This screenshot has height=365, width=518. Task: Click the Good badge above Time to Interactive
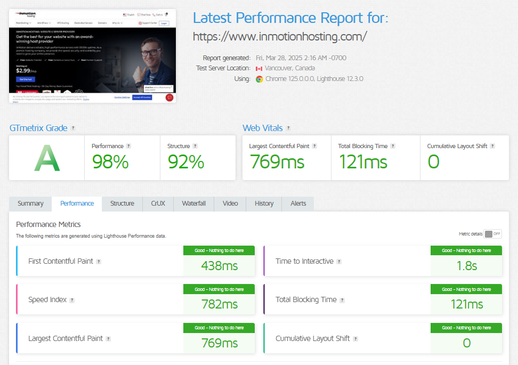click(x=466, y=251)
